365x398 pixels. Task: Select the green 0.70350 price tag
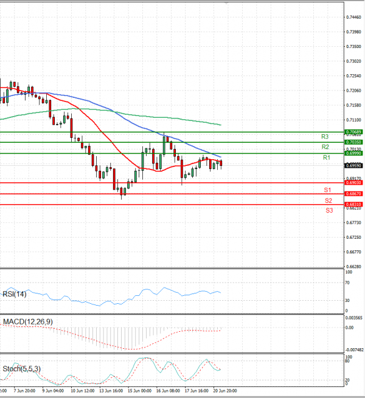353,142
